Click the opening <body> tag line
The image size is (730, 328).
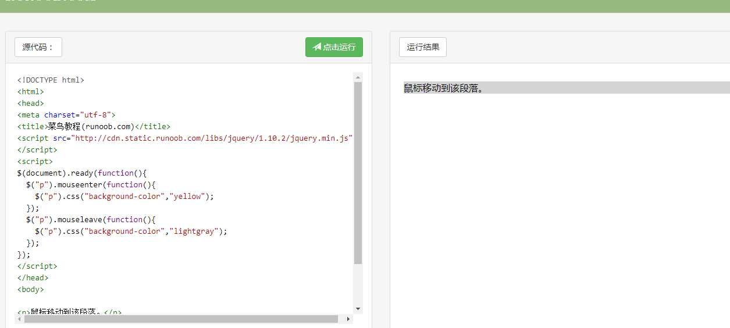tap(31, 290)
